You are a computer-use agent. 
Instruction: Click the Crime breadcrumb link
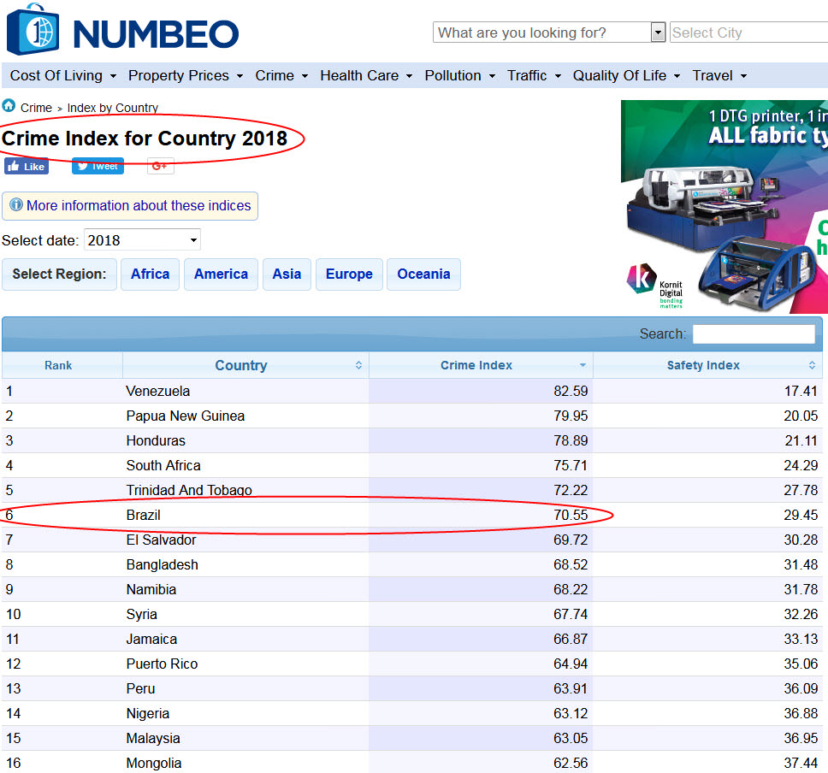(x=36, y=109)
